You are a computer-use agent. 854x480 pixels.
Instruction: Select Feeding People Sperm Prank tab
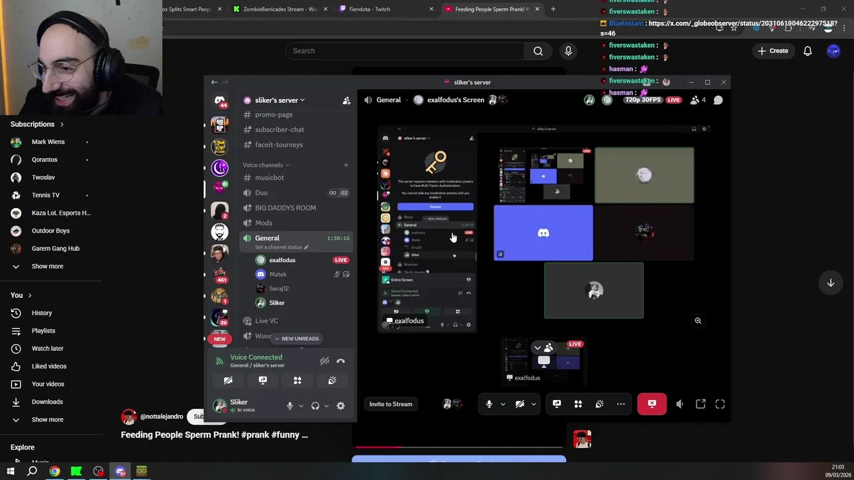(x=492, y=9)
